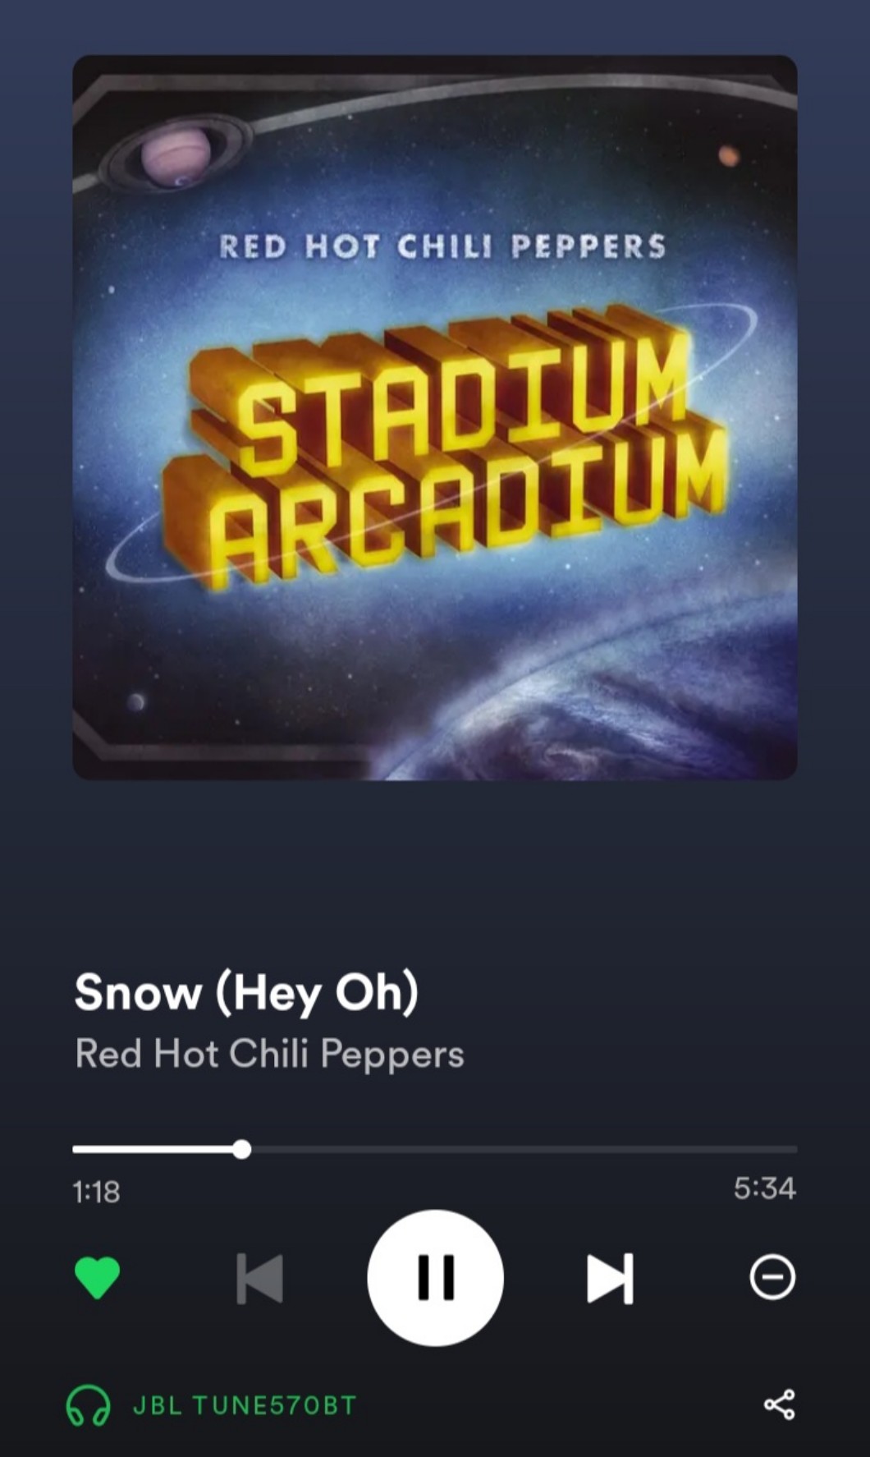
Task: Hide this song with the minus circle icon
Action: (772, 1277)
